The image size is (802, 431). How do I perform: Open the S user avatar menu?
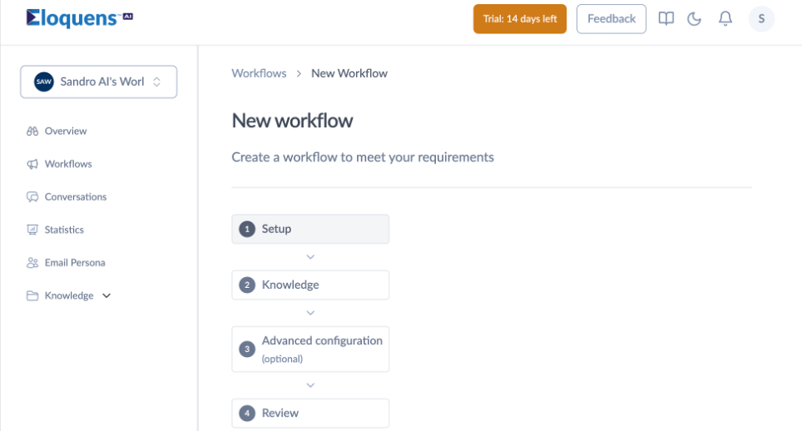tap(761, 19)
